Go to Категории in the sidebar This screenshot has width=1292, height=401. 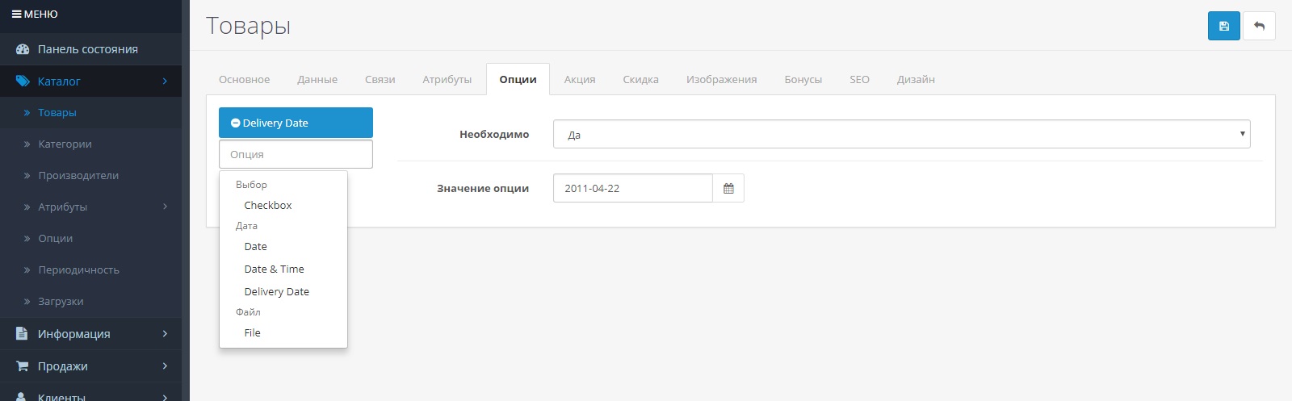(65, 144)
